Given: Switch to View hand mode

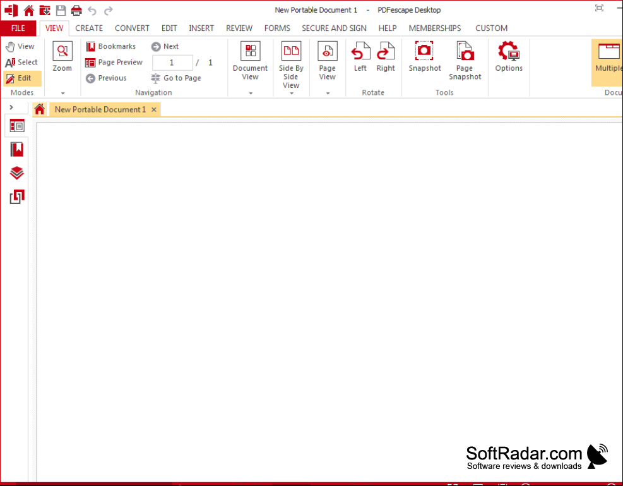Looking at the screenshot, I should [20, 47].
